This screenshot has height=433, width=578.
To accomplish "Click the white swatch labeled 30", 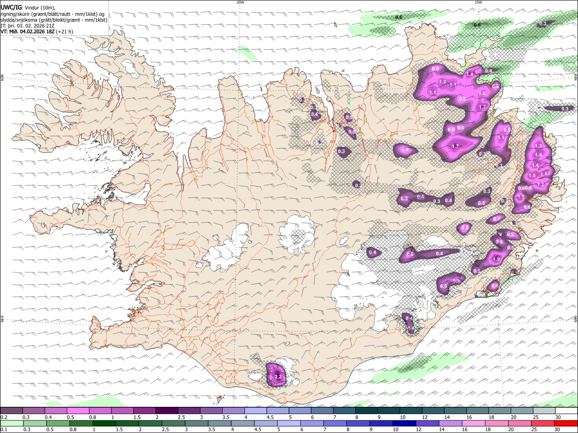I will pyautogui.click(x=566, y=411).
